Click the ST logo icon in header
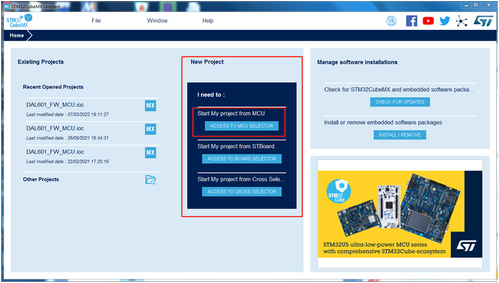499x283 pixels. coord(483,21)
